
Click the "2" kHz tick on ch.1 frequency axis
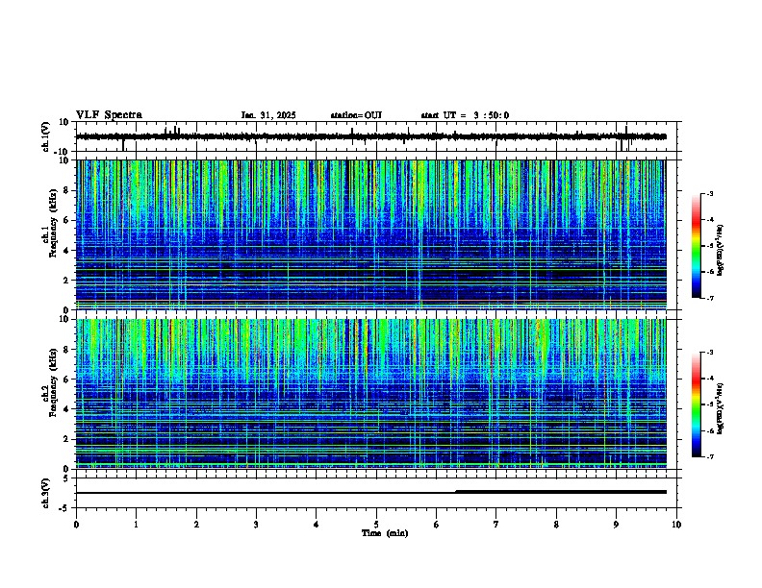pyautogui.click(x=66, y=281)
